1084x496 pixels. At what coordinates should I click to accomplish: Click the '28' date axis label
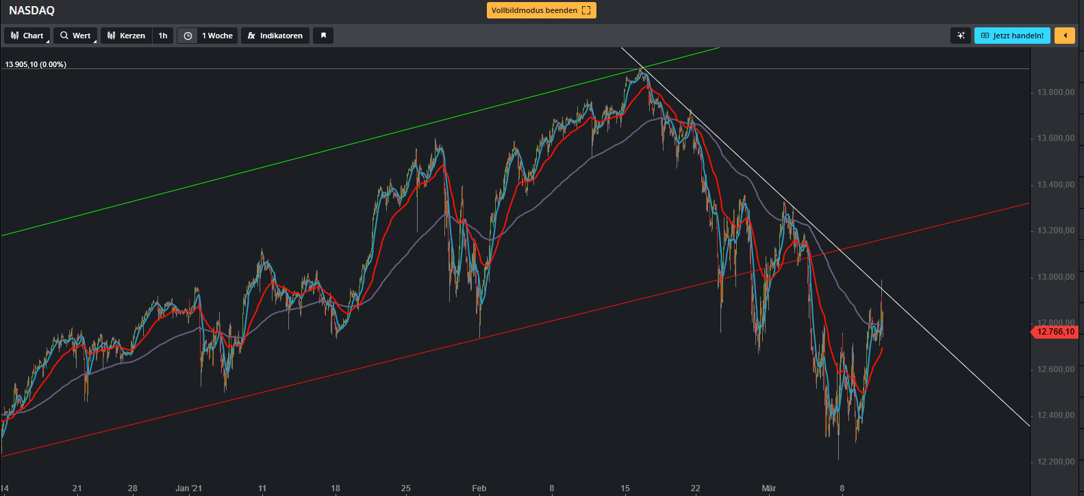[133, 488]
